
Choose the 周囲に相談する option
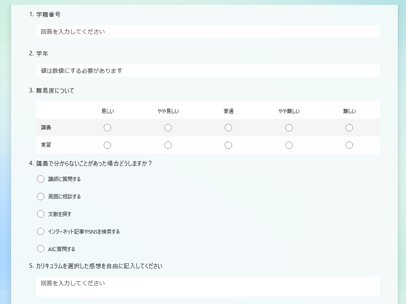(41, 197)
